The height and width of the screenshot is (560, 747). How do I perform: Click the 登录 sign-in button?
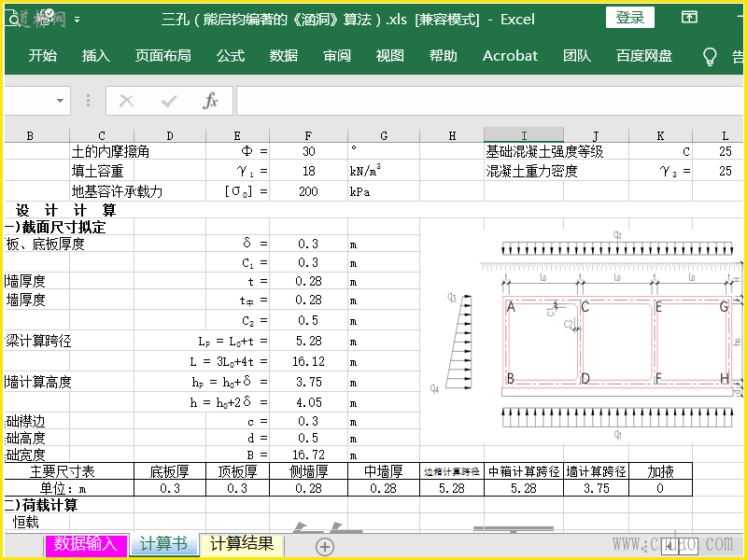point(630,18)
